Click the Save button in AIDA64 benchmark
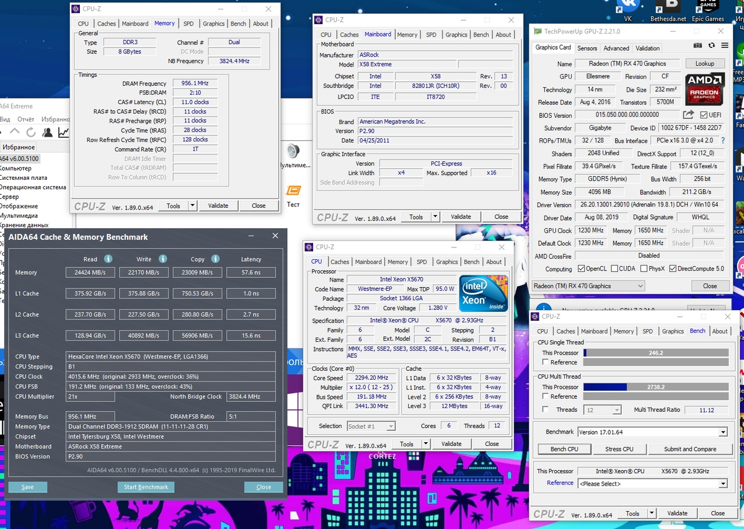The image size is (744, 529). tap(27, 487)
